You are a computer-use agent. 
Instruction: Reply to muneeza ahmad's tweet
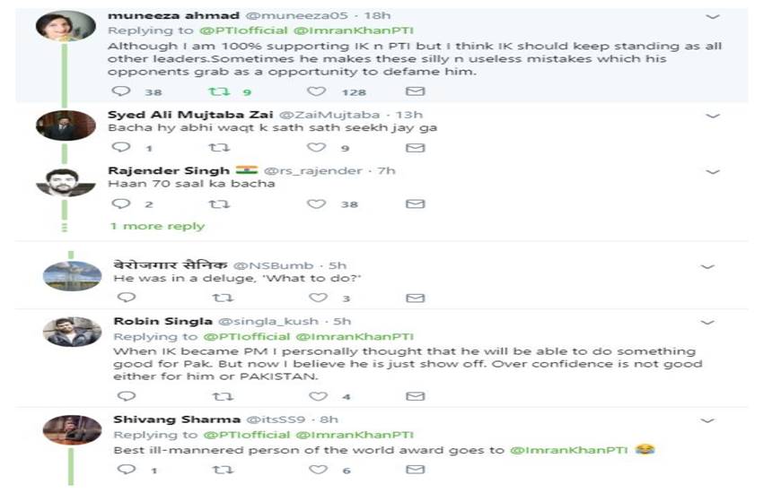121,91
